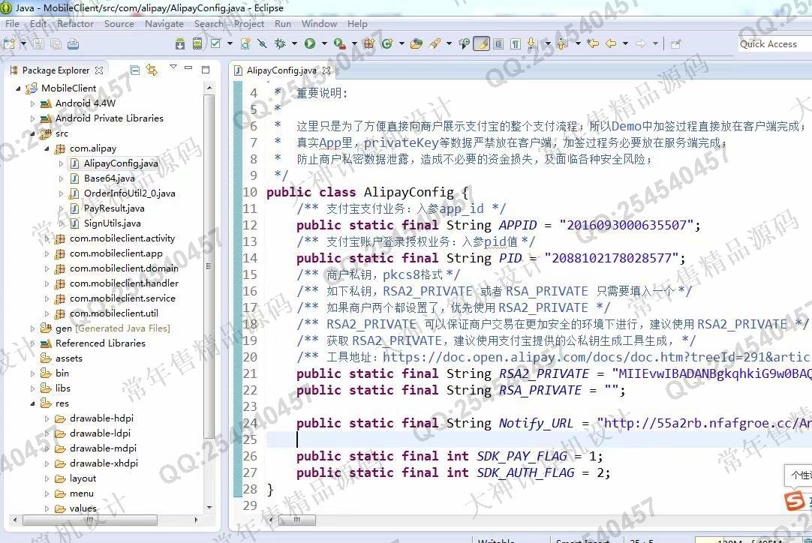The width and height of the screenshot is (812, 543).
Task: Open the Source menu
Action: [119, 24]
